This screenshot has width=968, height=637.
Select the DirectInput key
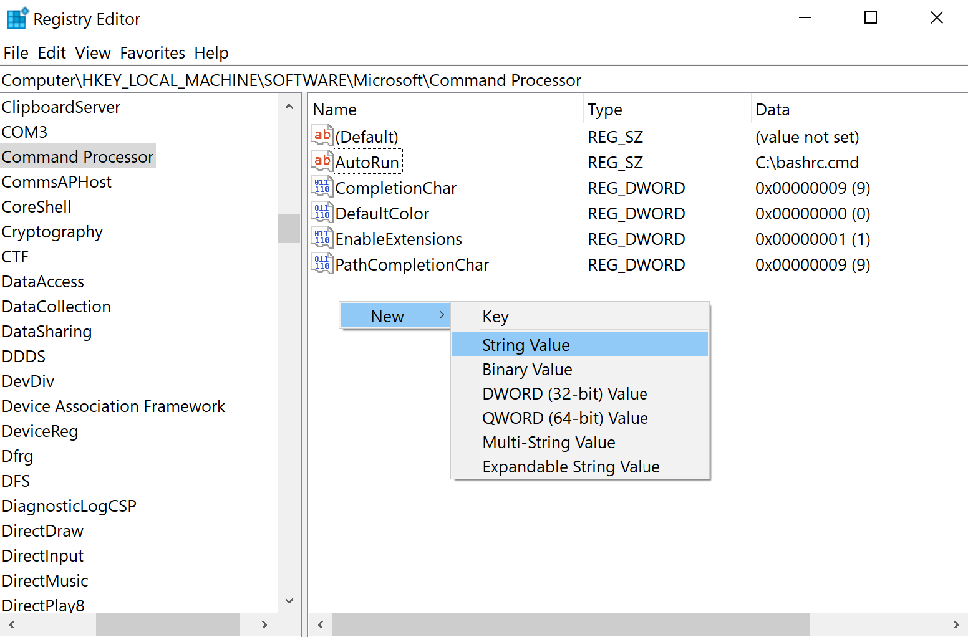pos(43,556)
